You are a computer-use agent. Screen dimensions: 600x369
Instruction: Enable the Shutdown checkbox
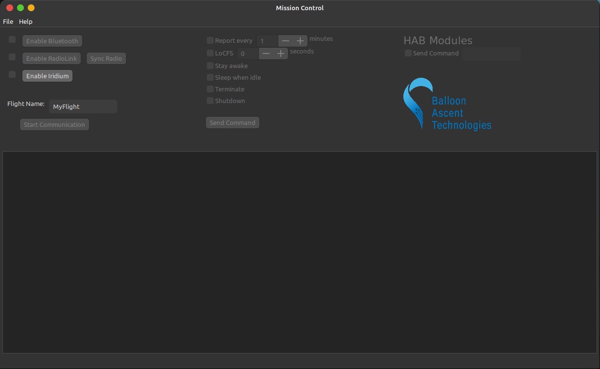click(x=210, y=101)
